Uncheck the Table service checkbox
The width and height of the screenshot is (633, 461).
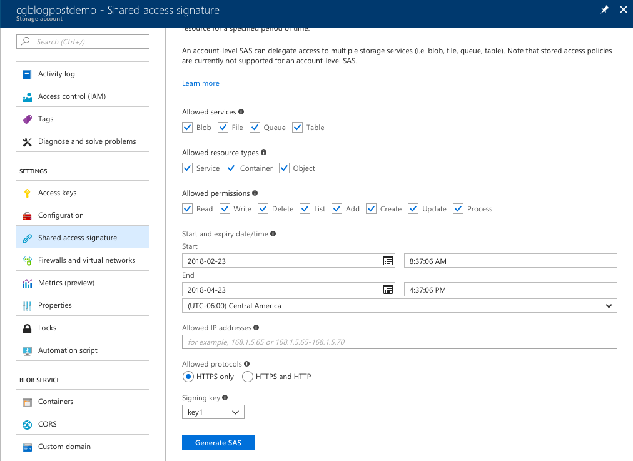pyautogui.click(x=298, y=128)
